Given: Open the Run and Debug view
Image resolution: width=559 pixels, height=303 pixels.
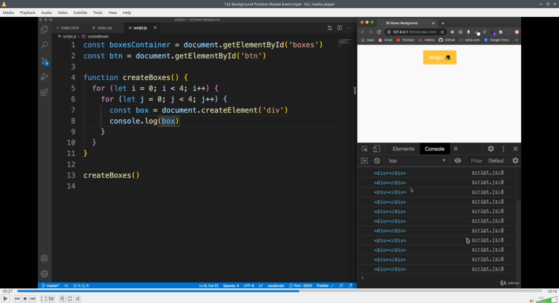Looking at the screenshot, I should (x=44, y=77).
